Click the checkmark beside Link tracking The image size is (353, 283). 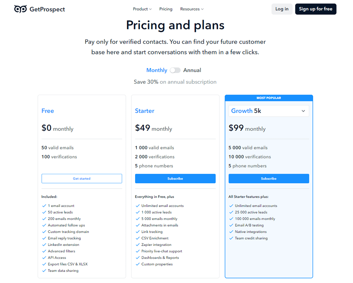pos(138,232)
